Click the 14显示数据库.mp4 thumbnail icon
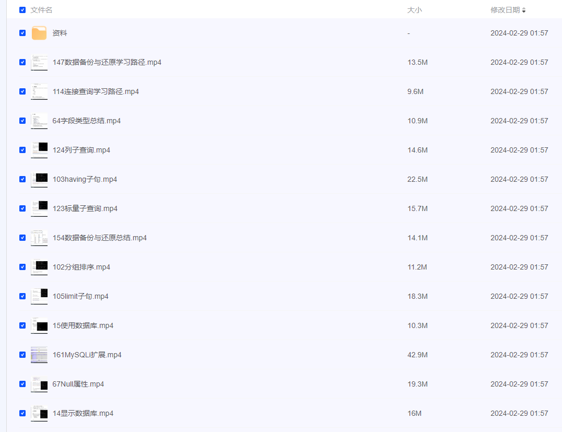Viewport: 562px width, 432px height. pyautogui.click(x=39, y=413)
